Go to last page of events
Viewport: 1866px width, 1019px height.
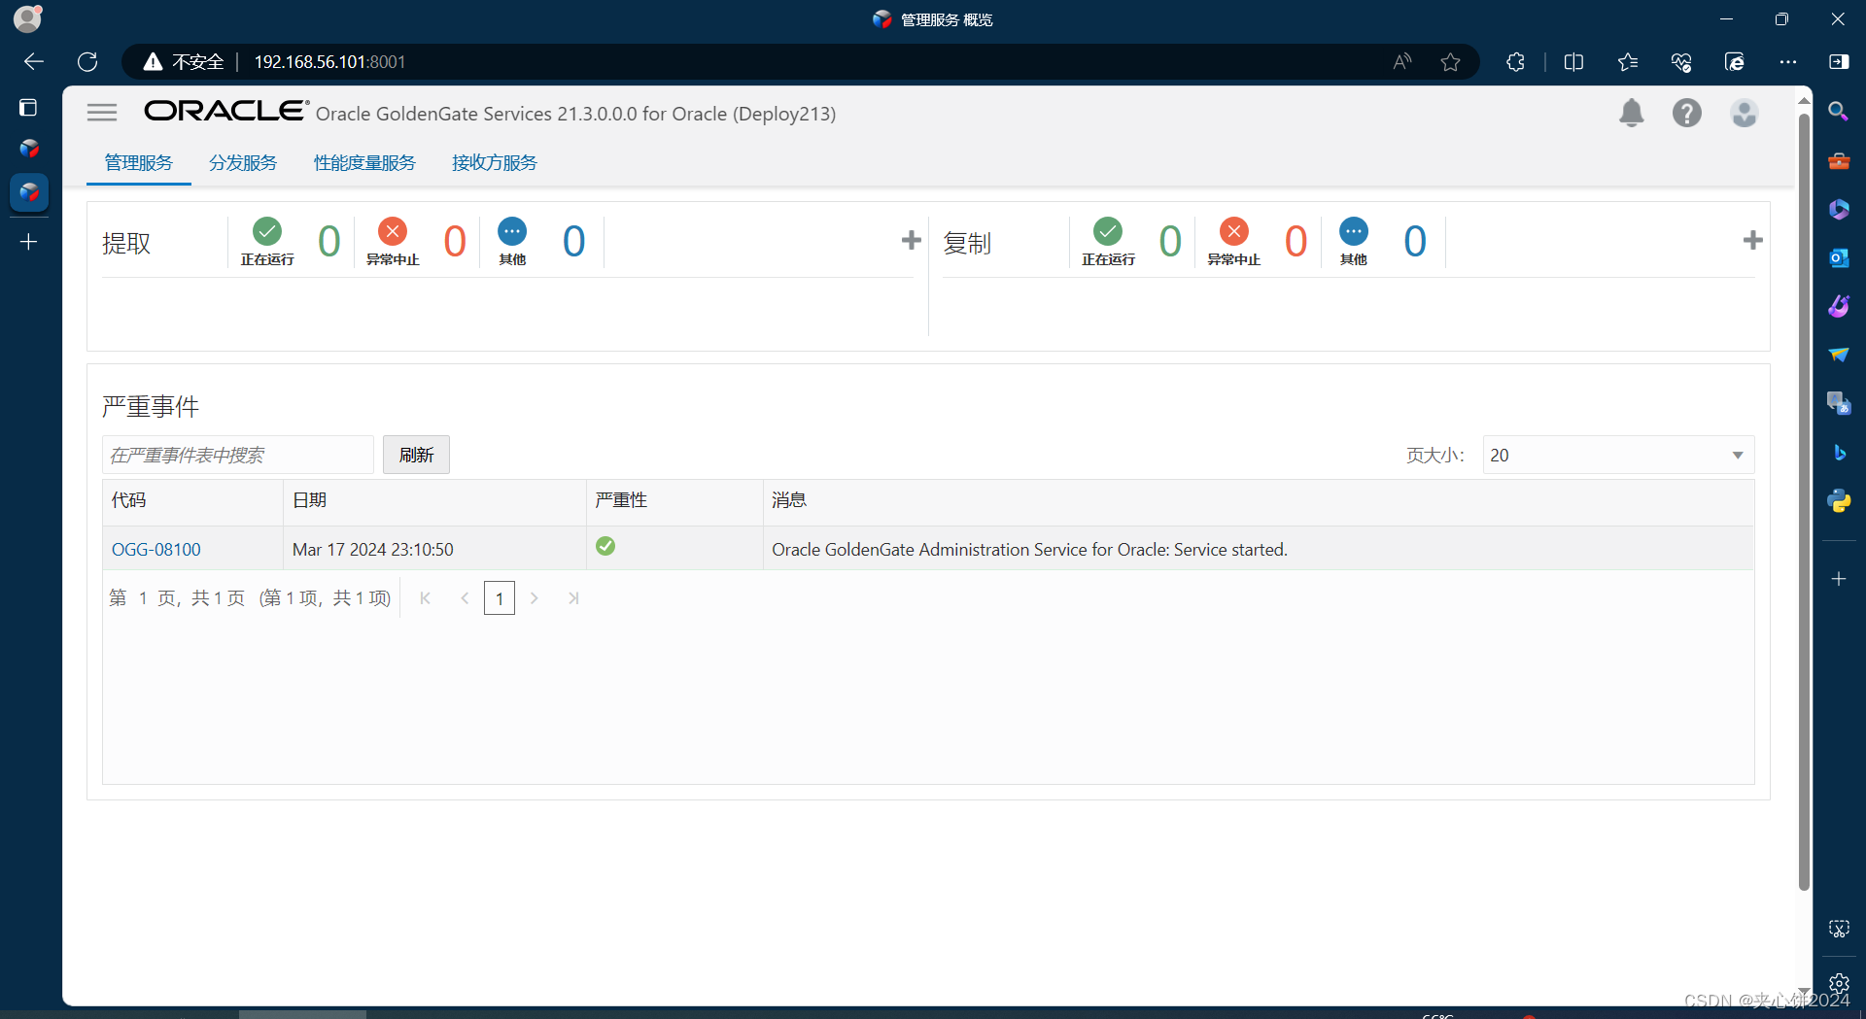point(573,598)
